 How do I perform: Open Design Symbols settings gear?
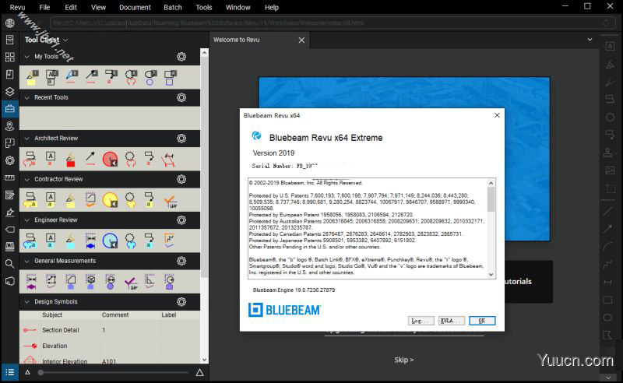pyautogui.click(x=181, y=301)
